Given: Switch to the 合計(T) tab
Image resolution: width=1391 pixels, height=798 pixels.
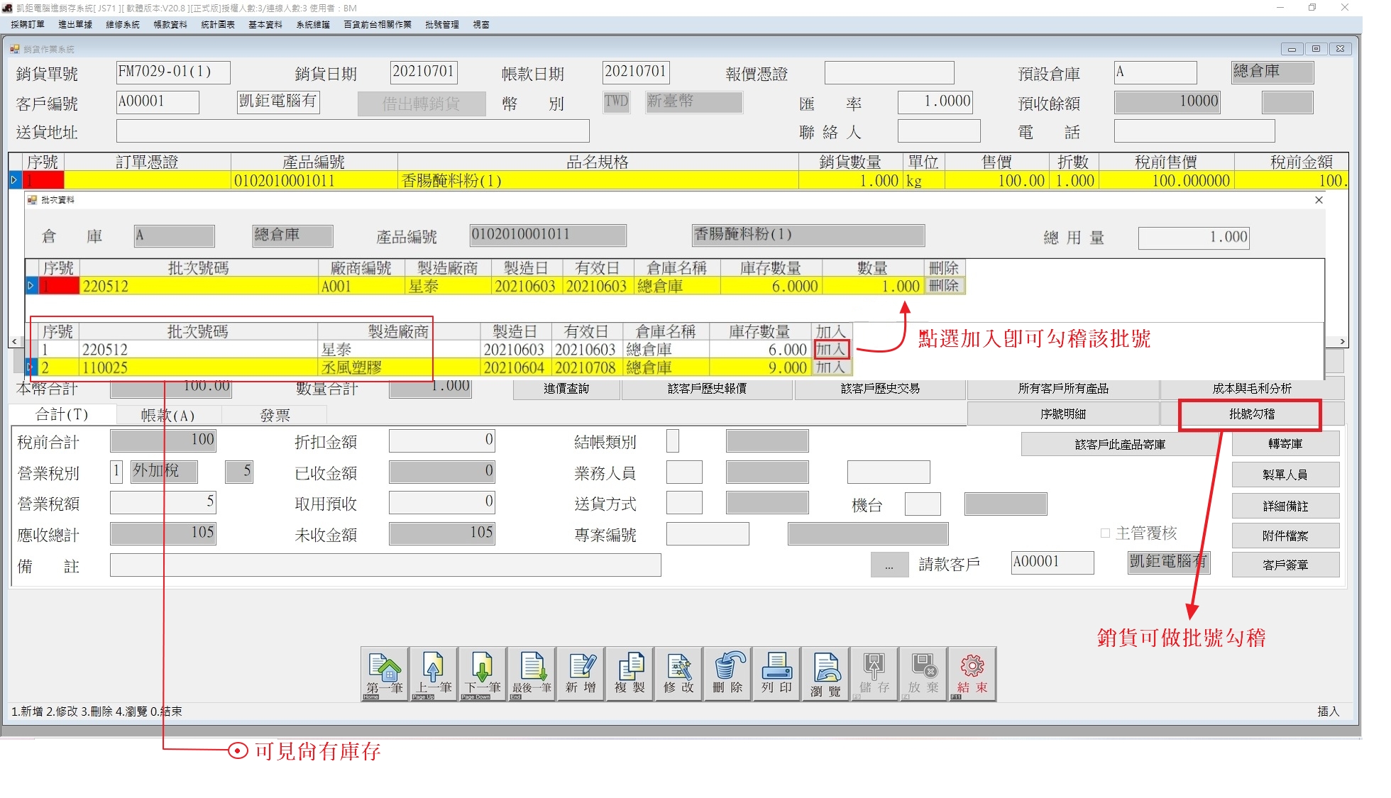Looking at the screenshot, I should pyautogui.click(x=62, y=414).
